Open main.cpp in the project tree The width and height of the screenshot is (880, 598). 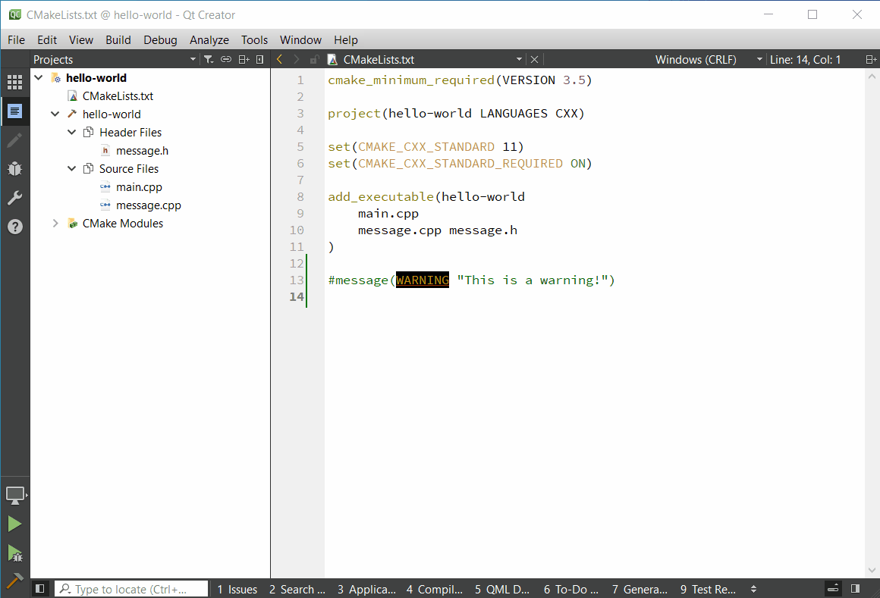[139, 187]
